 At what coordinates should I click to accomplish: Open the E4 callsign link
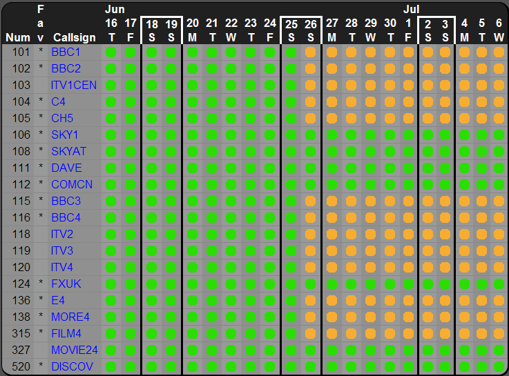(x=58, y=301)
